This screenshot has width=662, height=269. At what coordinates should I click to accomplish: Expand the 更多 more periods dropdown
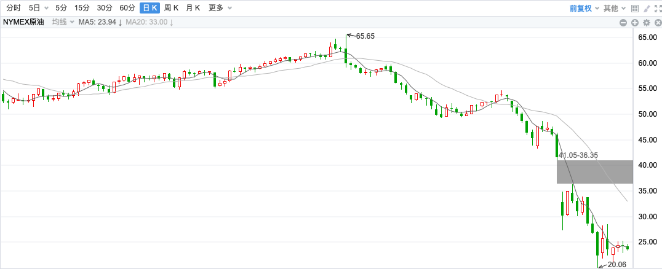point(220,8)
